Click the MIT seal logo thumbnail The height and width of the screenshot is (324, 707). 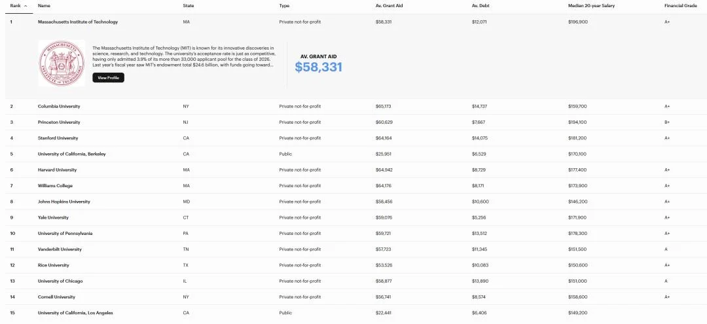coord(62,63)
